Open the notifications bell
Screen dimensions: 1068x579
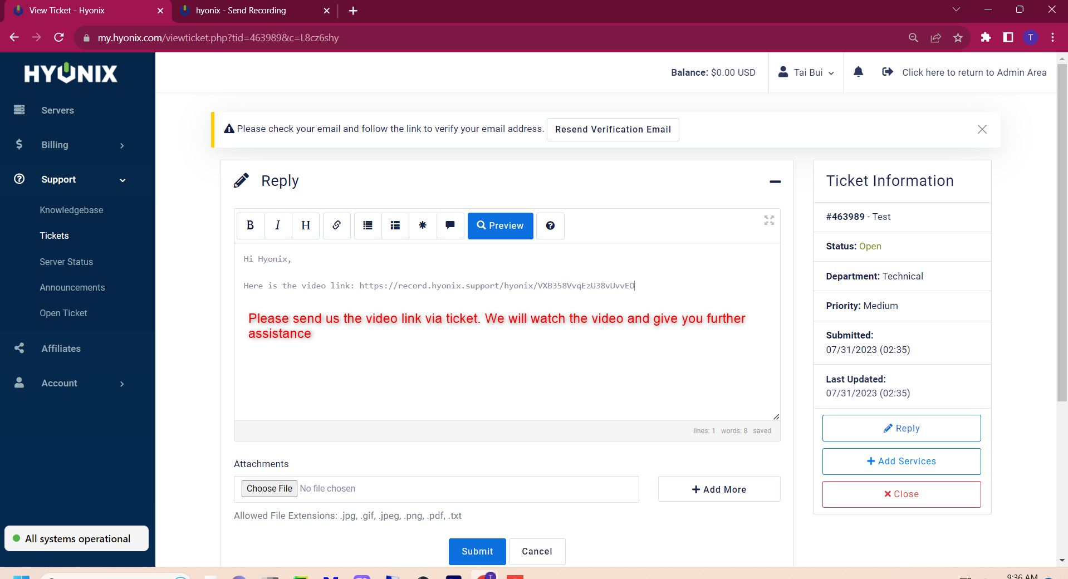coord(858,72)
